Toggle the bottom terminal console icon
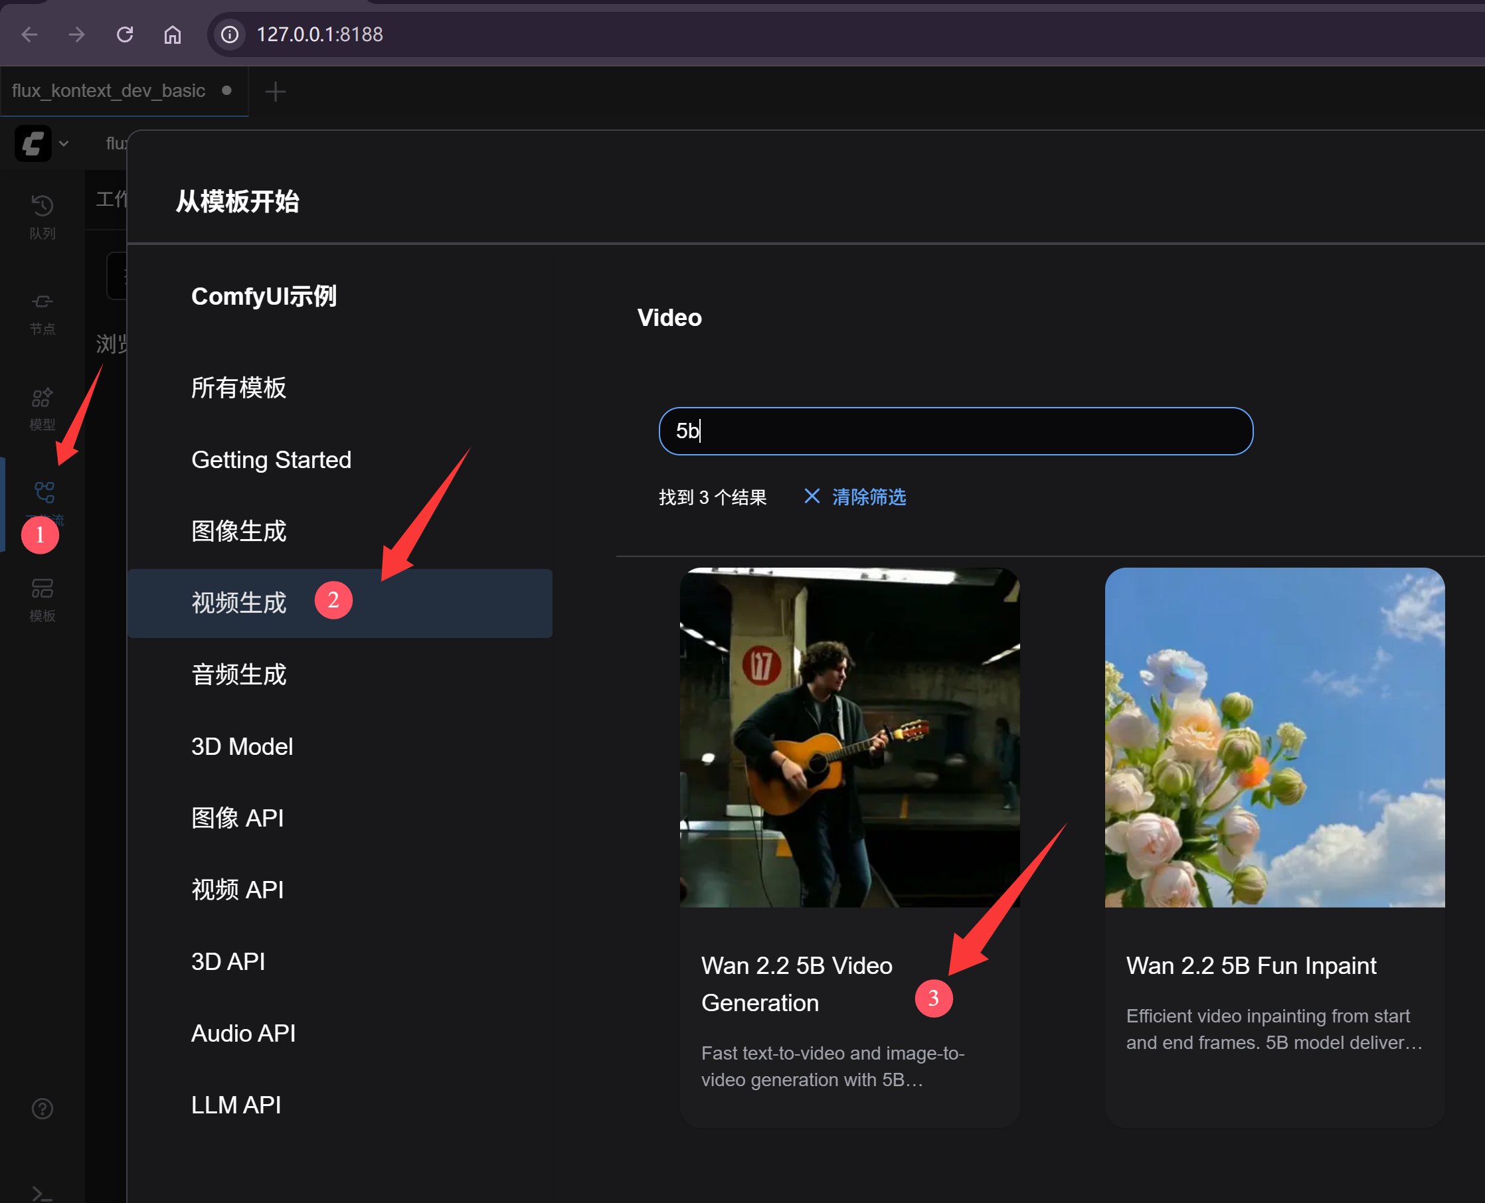This screenshot has height=1203, width=1485. pyautogui.click(x=43, y=1193)
